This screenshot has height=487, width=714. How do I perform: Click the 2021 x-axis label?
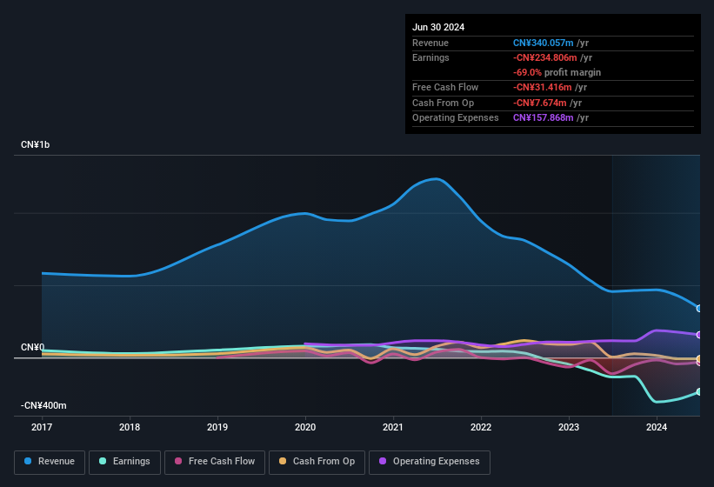click(x=393, y=427)
